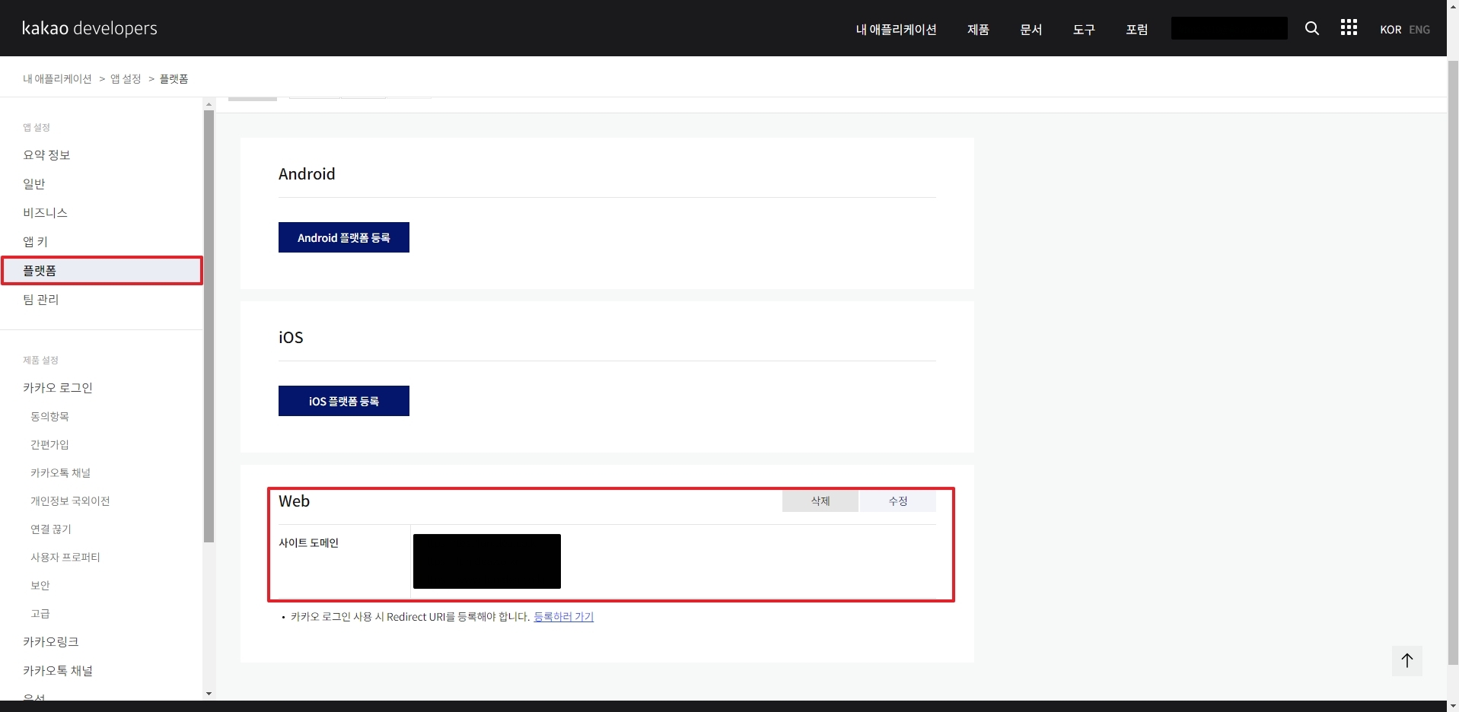The height and width of the screenshot is (712, 1459).
Task: Select 요약 정보 in sidebar
Action: (x=46, y=155)
